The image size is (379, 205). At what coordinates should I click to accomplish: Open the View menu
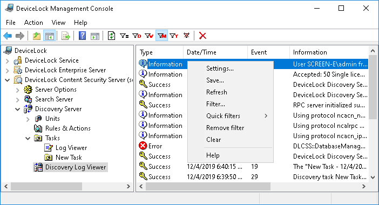tap(58, 23)
